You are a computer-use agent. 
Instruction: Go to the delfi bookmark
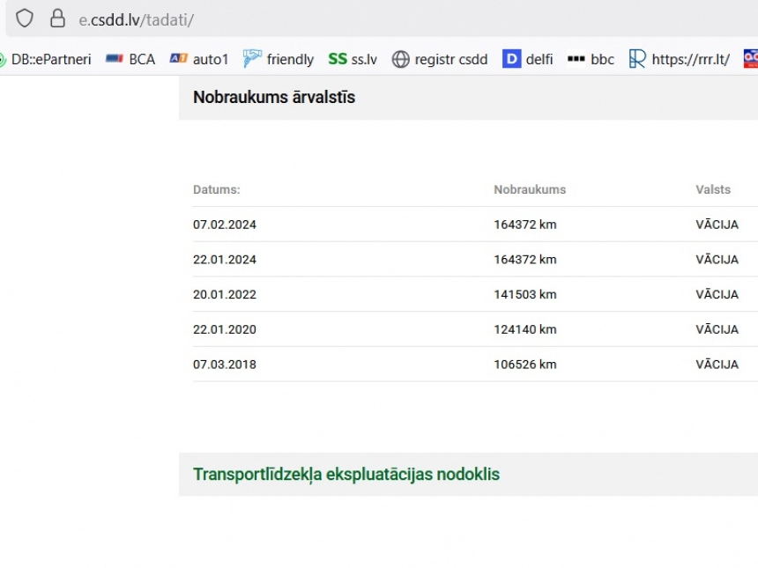(x=528, y=59)
